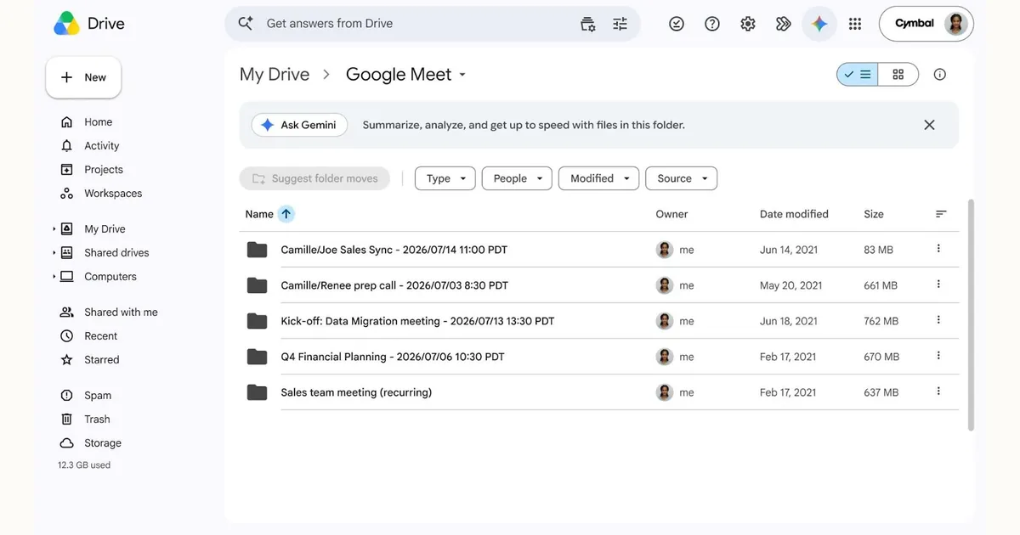Expand the Computers tree arrow

[54, 277]
